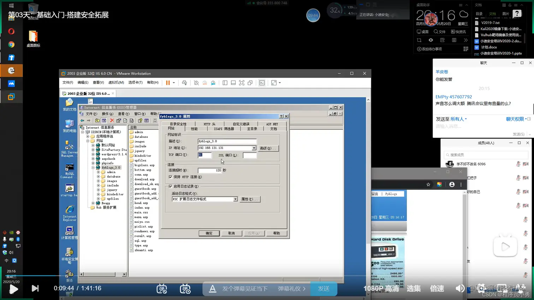The width and height of the screenshot is (534, 300).
Task: Click the QR code icon in 桌面助手
Action: (465, 49)
